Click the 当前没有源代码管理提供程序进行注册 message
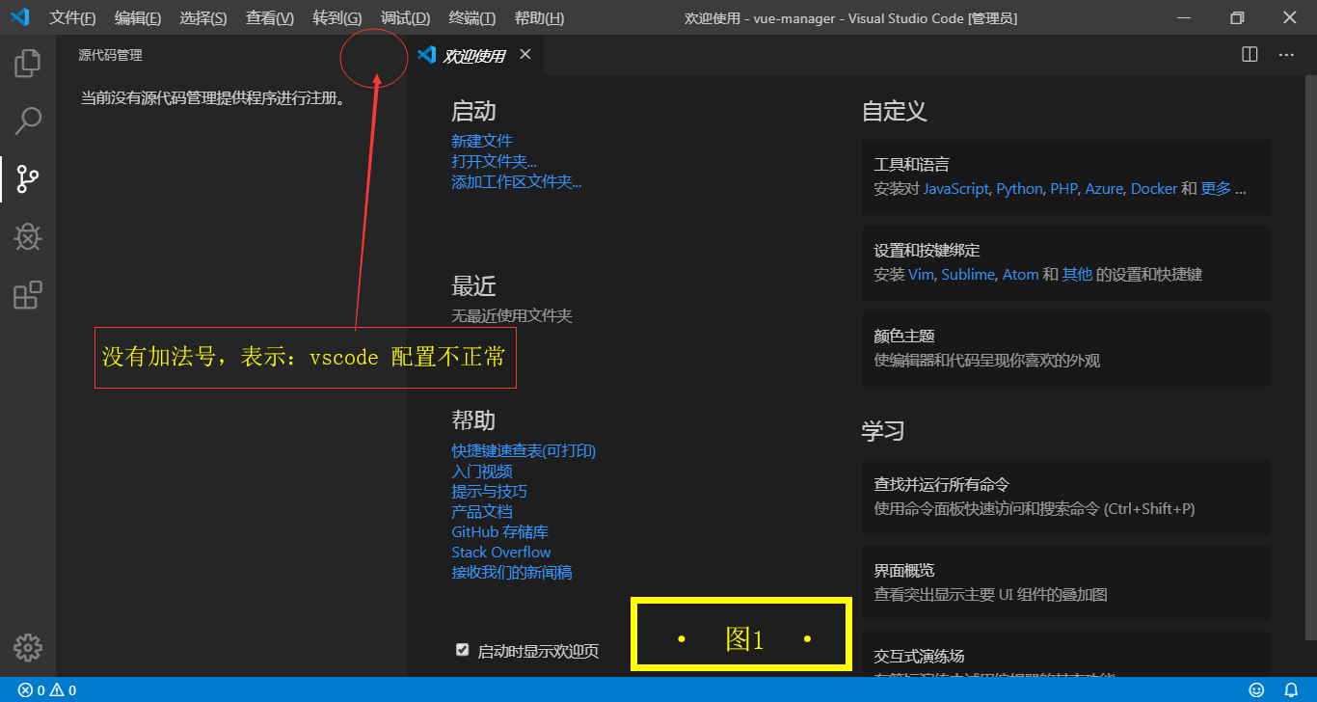Image resolution: width=1317 pixels, height=702 pixels. (x=213, y=97)
